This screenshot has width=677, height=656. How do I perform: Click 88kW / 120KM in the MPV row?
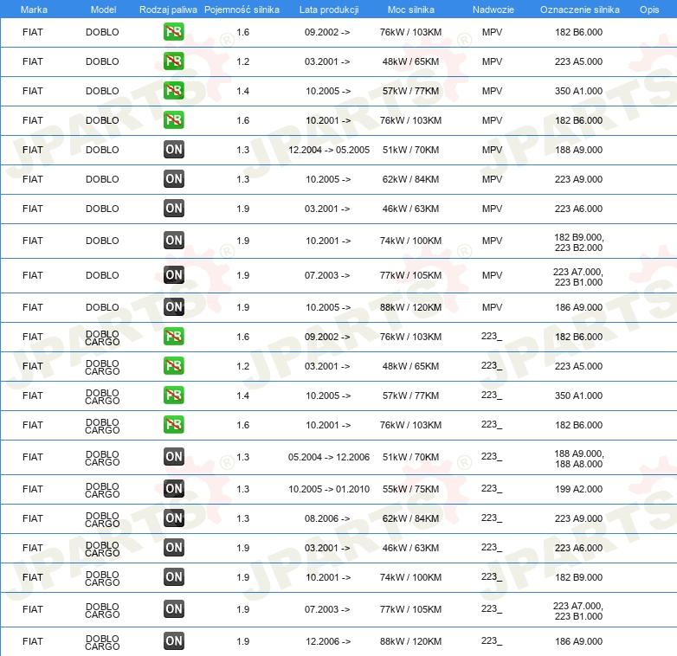click(x=410, y=307)
